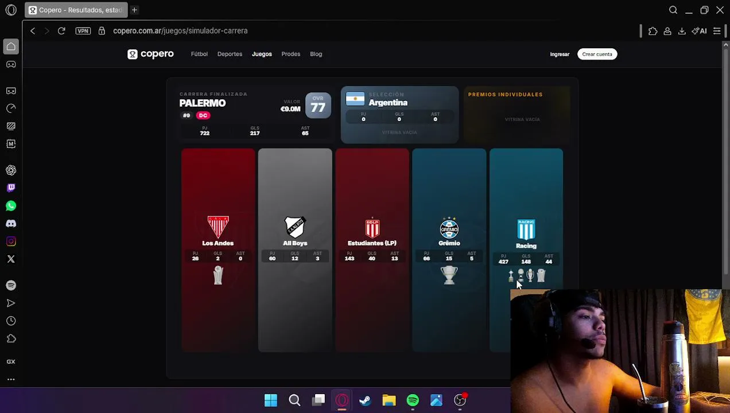Viewport: 730px width, 413px height.
Task: Open the home start page in sidebar
Action: (11, 46)
